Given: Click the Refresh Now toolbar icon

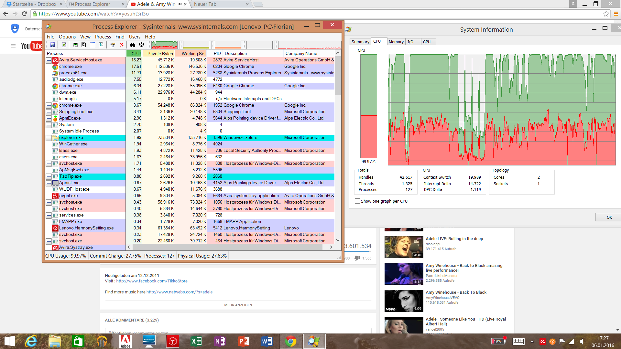Looking at the screenshot, I should 64,45.
